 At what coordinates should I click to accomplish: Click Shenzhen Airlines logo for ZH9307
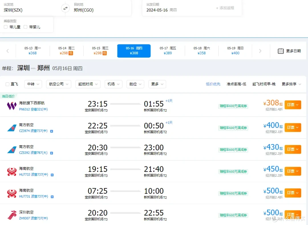12,215
